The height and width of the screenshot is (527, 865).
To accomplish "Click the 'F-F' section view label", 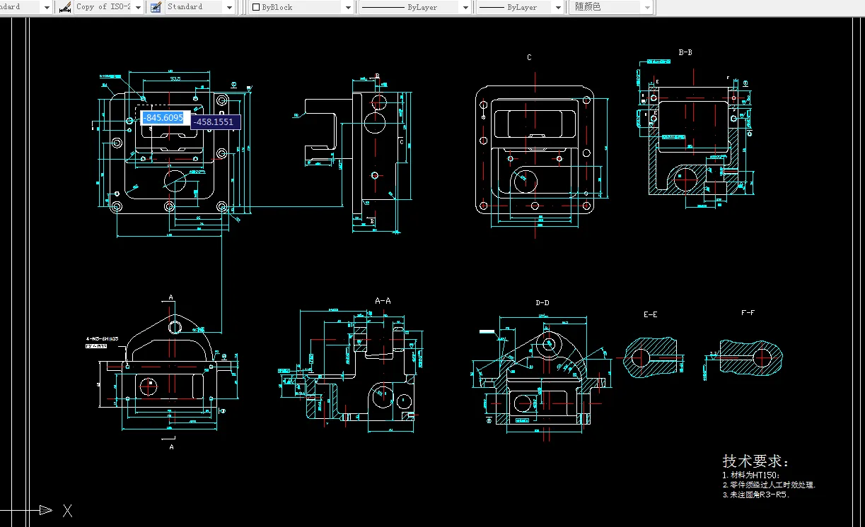I will click(748, 312).
